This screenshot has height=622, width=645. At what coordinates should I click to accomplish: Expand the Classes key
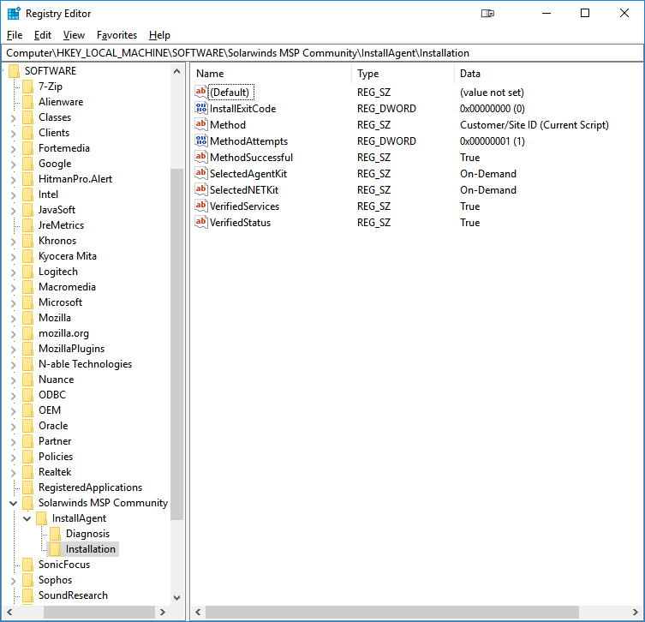13,118
